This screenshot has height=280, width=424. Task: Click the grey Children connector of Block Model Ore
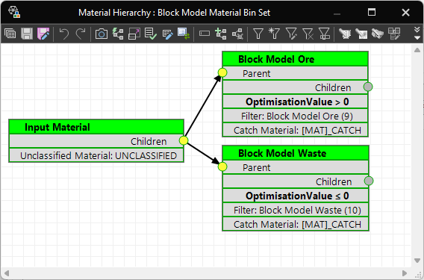click(368, 87)
